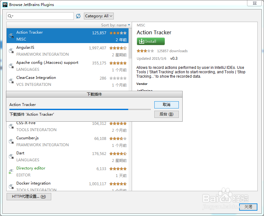Click the star rating in details pane
The height and width of the screenshot is (216, 264).
pos(145,51)
